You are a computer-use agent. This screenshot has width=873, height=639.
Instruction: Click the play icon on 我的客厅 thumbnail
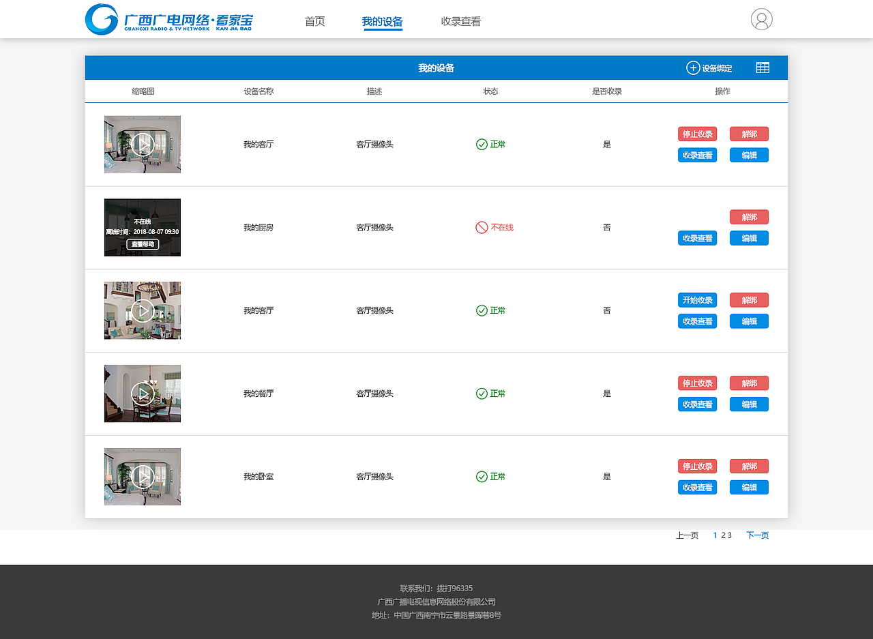click(142, 144)
